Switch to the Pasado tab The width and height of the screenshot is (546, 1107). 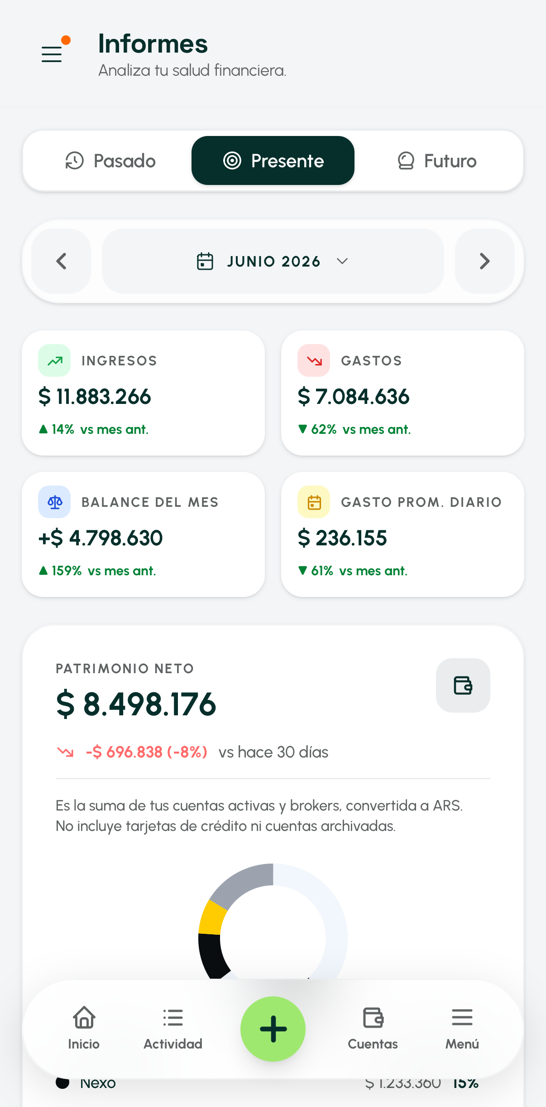[110, 160]
